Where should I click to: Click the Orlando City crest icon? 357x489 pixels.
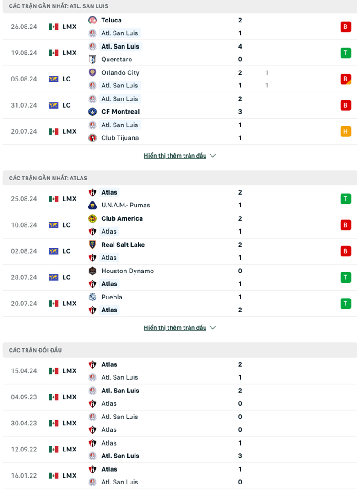coord(92,72)
